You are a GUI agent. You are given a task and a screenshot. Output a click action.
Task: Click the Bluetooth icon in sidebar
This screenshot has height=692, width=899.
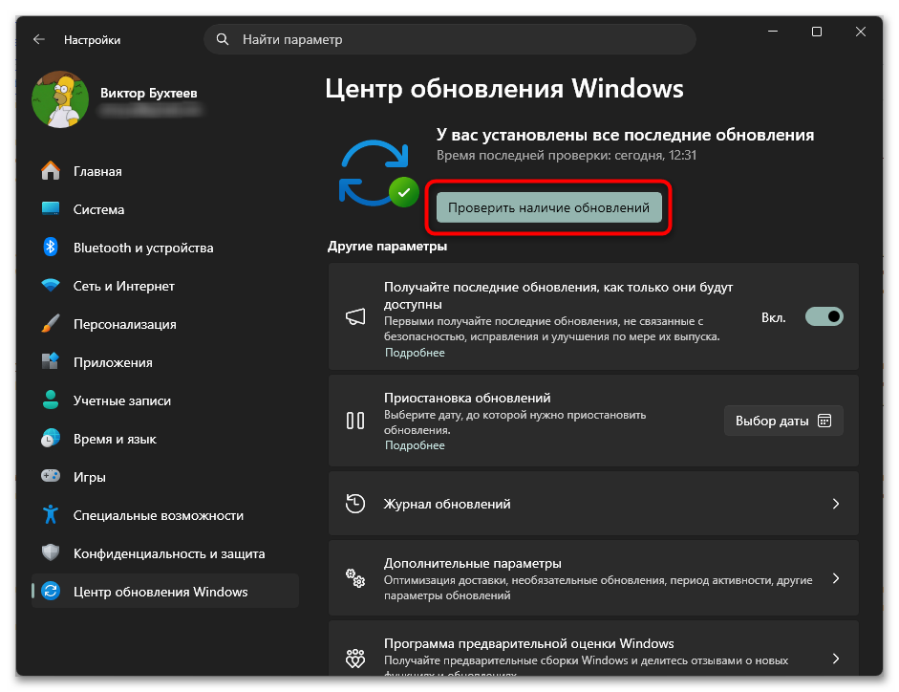coord(51,248)
